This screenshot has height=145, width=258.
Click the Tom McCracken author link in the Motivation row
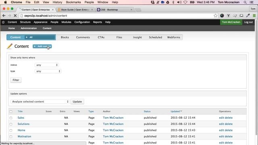[x=113, y=137]
